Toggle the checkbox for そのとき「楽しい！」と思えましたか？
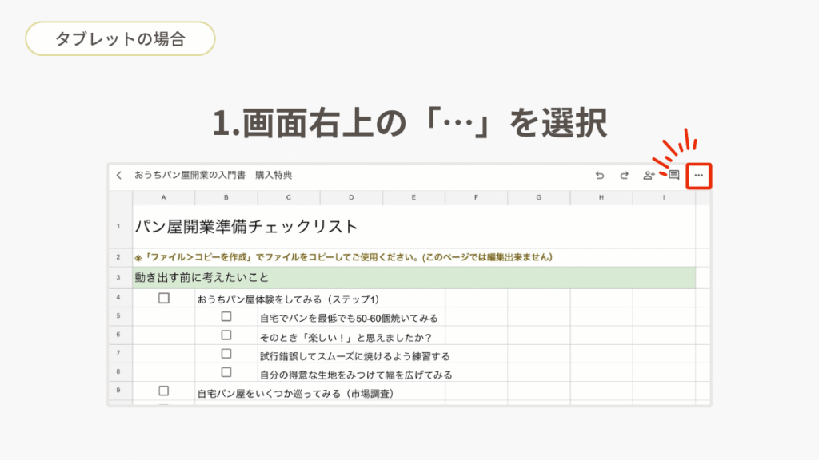 226,335
